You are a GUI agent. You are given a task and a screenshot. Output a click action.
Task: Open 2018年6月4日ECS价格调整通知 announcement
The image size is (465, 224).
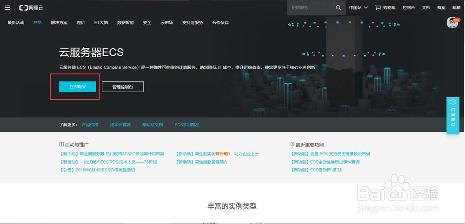(x=97, y=170)
